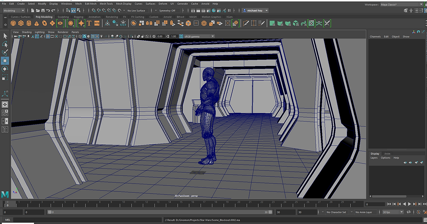Go to start of playback range
Image resolution: width=427 pixels, height=224 pixels.
pos(389,204)
